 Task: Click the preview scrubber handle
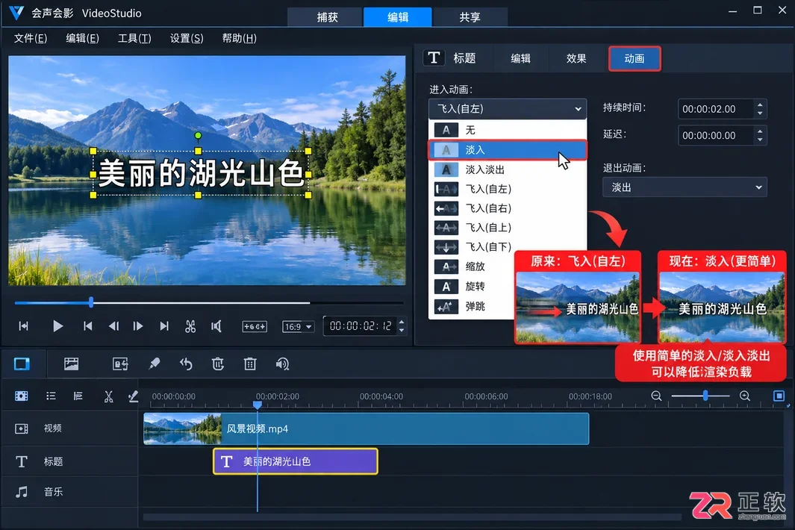91,303
